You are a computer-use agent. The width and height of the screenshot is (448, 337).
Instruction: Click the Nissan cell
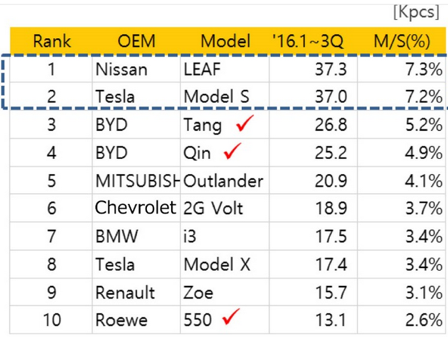tap(121, 69)
